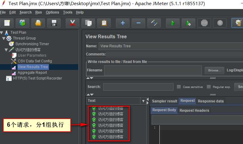Open the Text renderer dropdown
The width and height of the screenshot is (243, 144).
143,101
